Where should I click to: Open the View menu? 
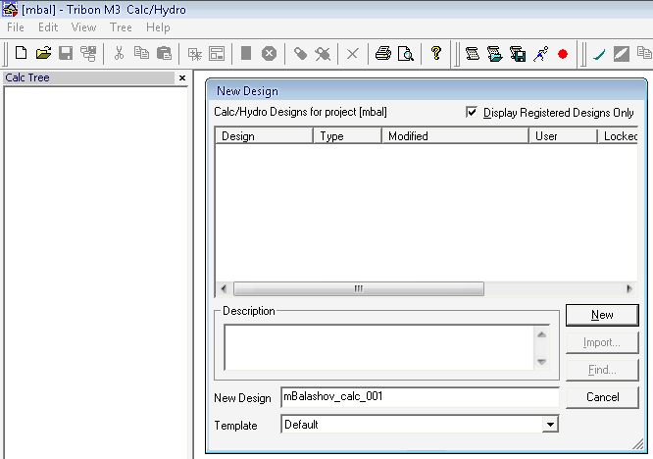click(83, 27)
